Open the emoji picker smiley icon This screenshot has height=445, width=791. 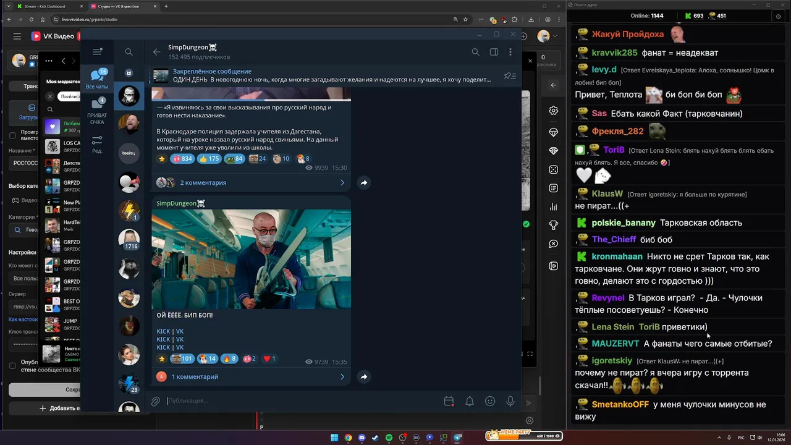coord(490,401)
